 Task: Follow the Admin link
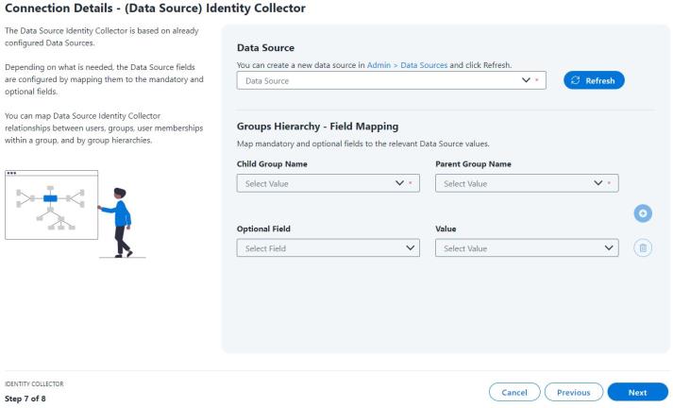click(x=379, y=65)
